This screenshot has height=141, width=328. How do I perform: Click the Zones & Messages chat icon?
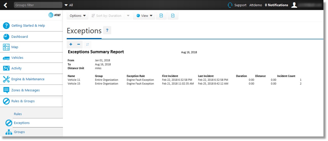click(6, 90)
